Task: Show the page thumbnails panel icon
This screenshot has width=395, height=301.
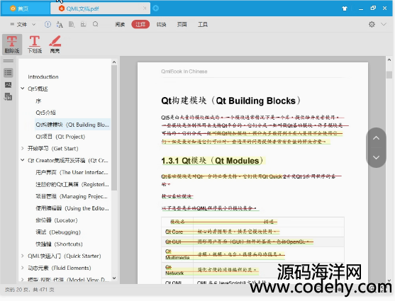Action: (8, 85)
